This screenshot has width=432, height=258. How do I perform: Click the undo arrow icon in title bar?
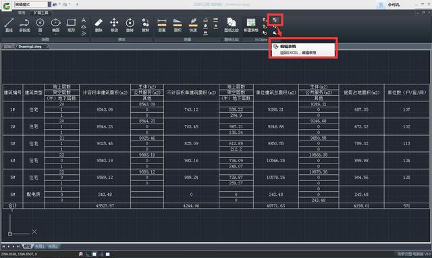(x=55, y=5)
